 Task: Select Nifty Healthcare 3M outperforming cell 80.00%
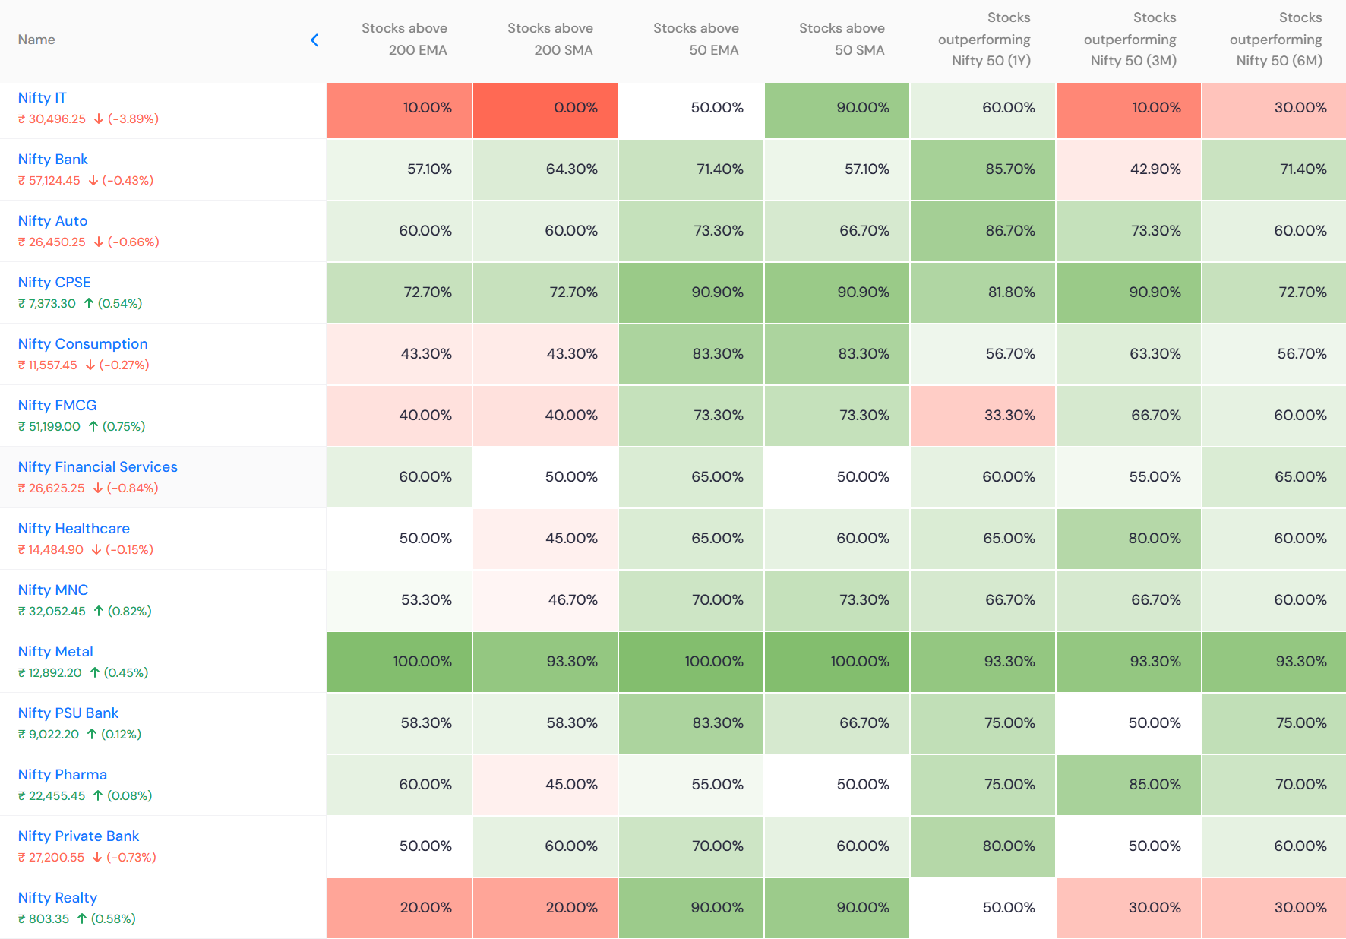[x=1129, y=539]
